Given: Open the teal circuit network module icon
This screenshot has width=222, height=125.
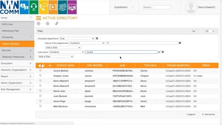Looking at the screenshot, I should click(62, 7).
